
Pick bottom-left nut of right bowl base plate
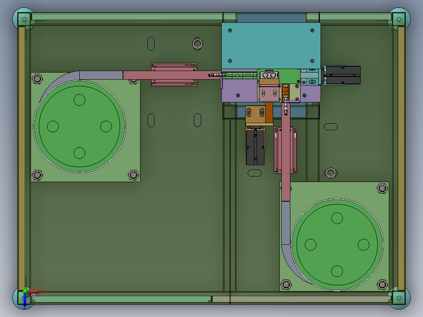tap(286, 284)
